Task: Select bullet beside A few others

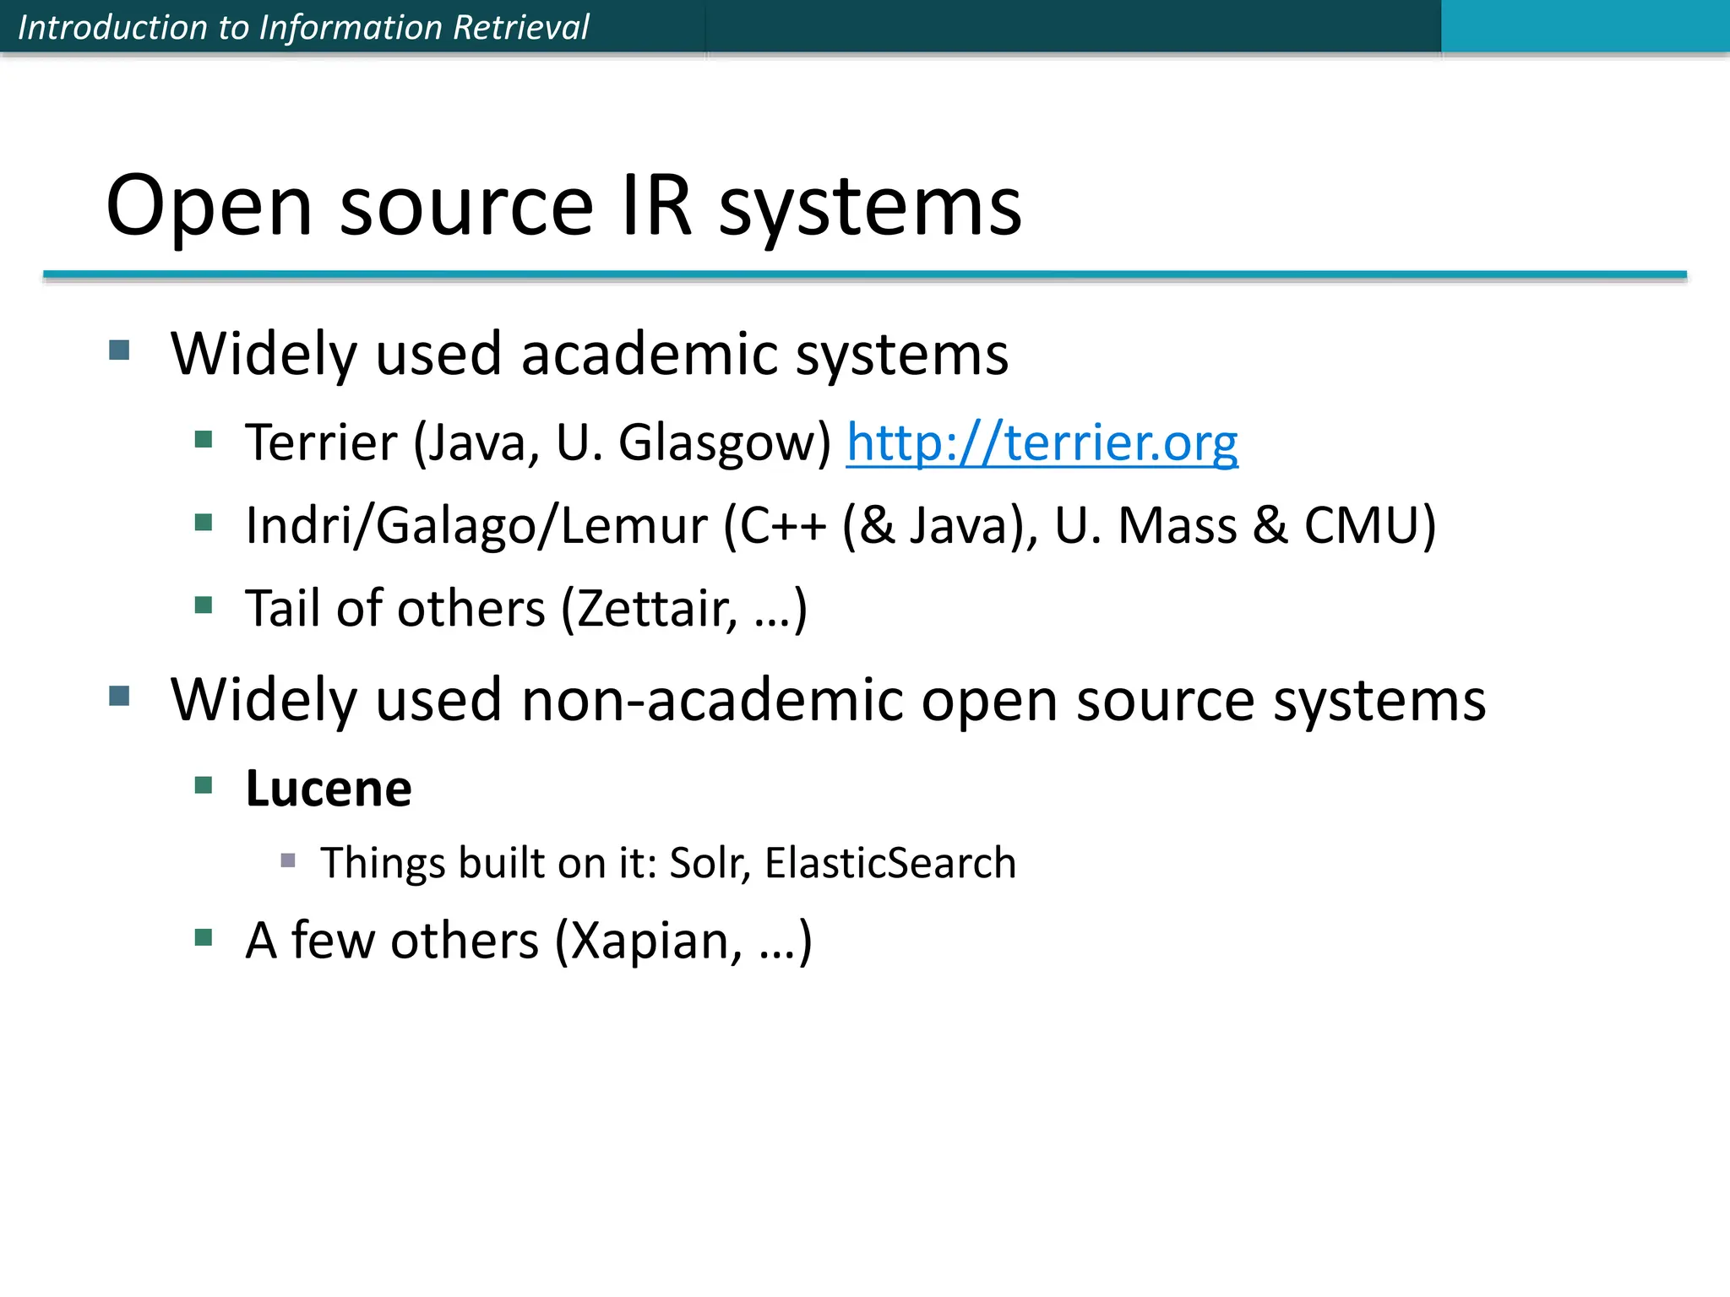Action: (x=204, y=937)
